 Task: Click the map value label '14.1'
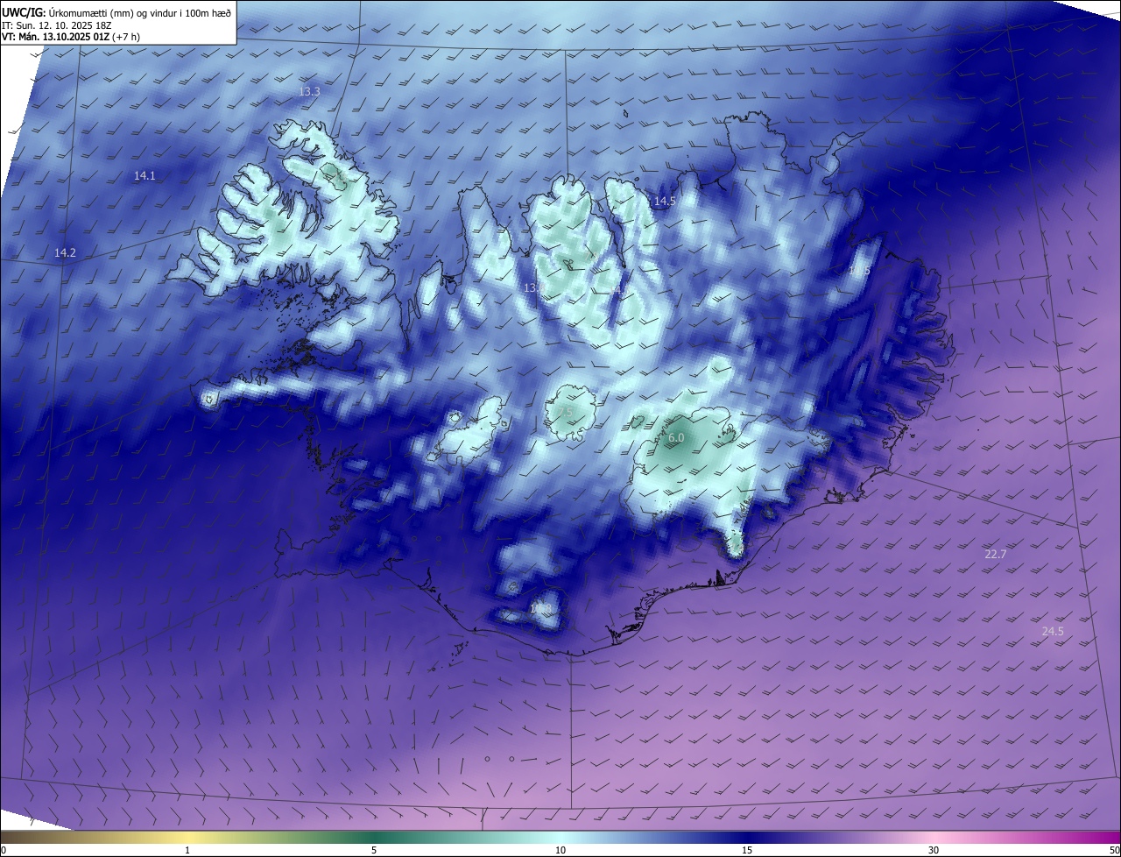tap(145, 176)
